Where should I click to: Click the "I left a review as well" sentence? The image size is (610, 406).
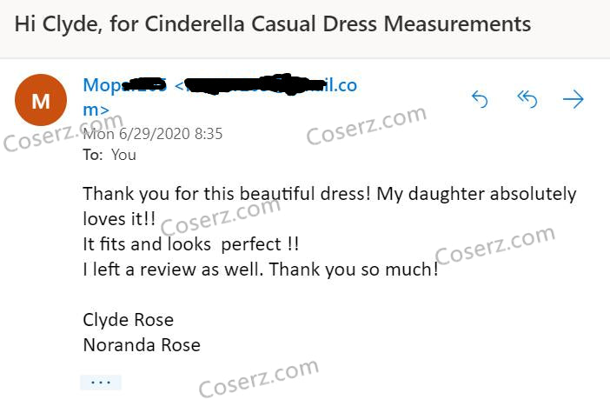261,270
